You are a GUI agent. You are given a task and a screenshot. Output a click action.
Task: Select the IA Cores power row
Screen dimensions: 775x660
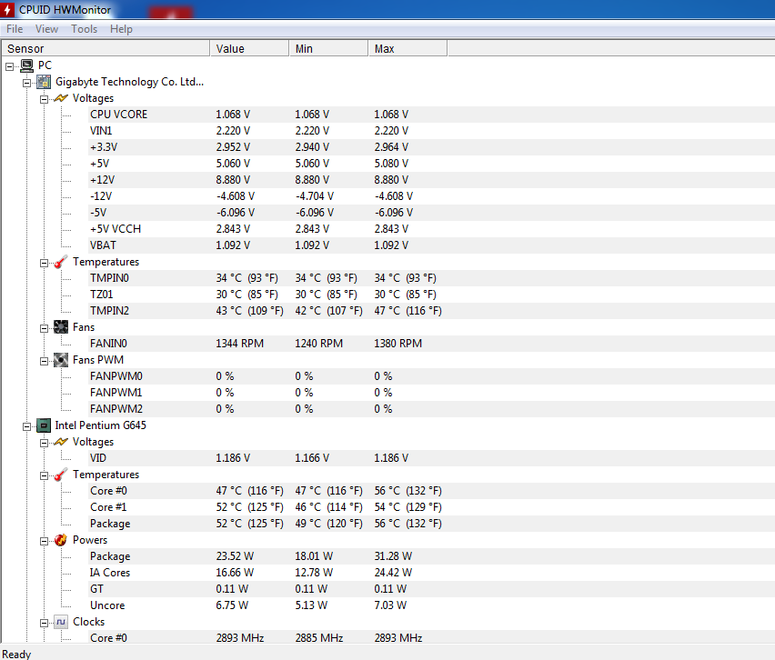pyautogui.click(x=430, y=573)
